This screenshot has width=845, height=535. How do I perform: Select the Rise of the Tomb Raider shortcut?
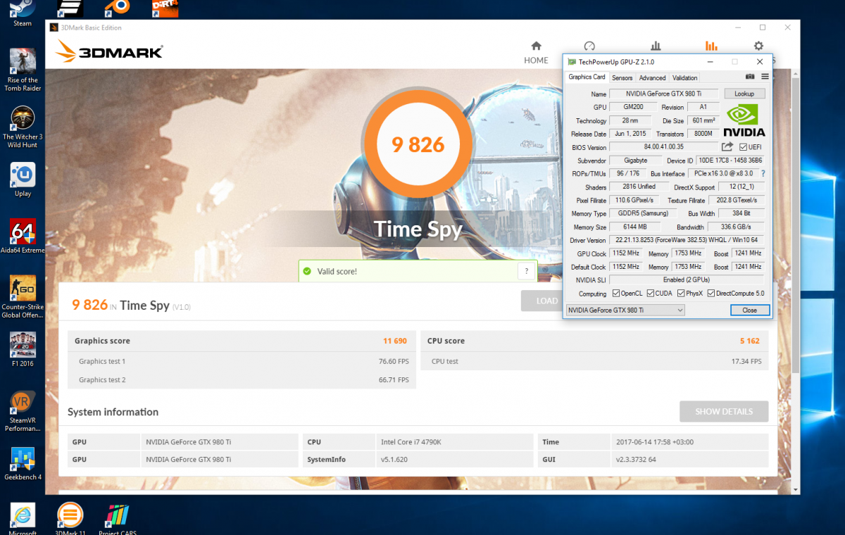pos(23,70)
